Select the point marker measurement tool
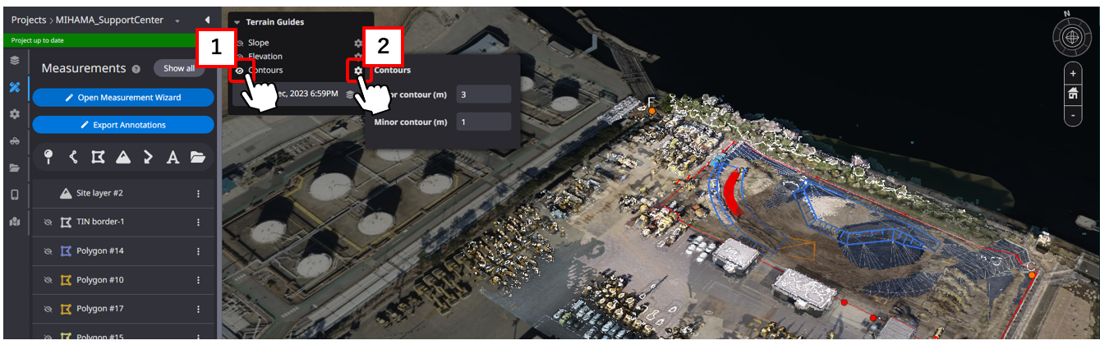1100x345 pixels. (x=48, y=157)
